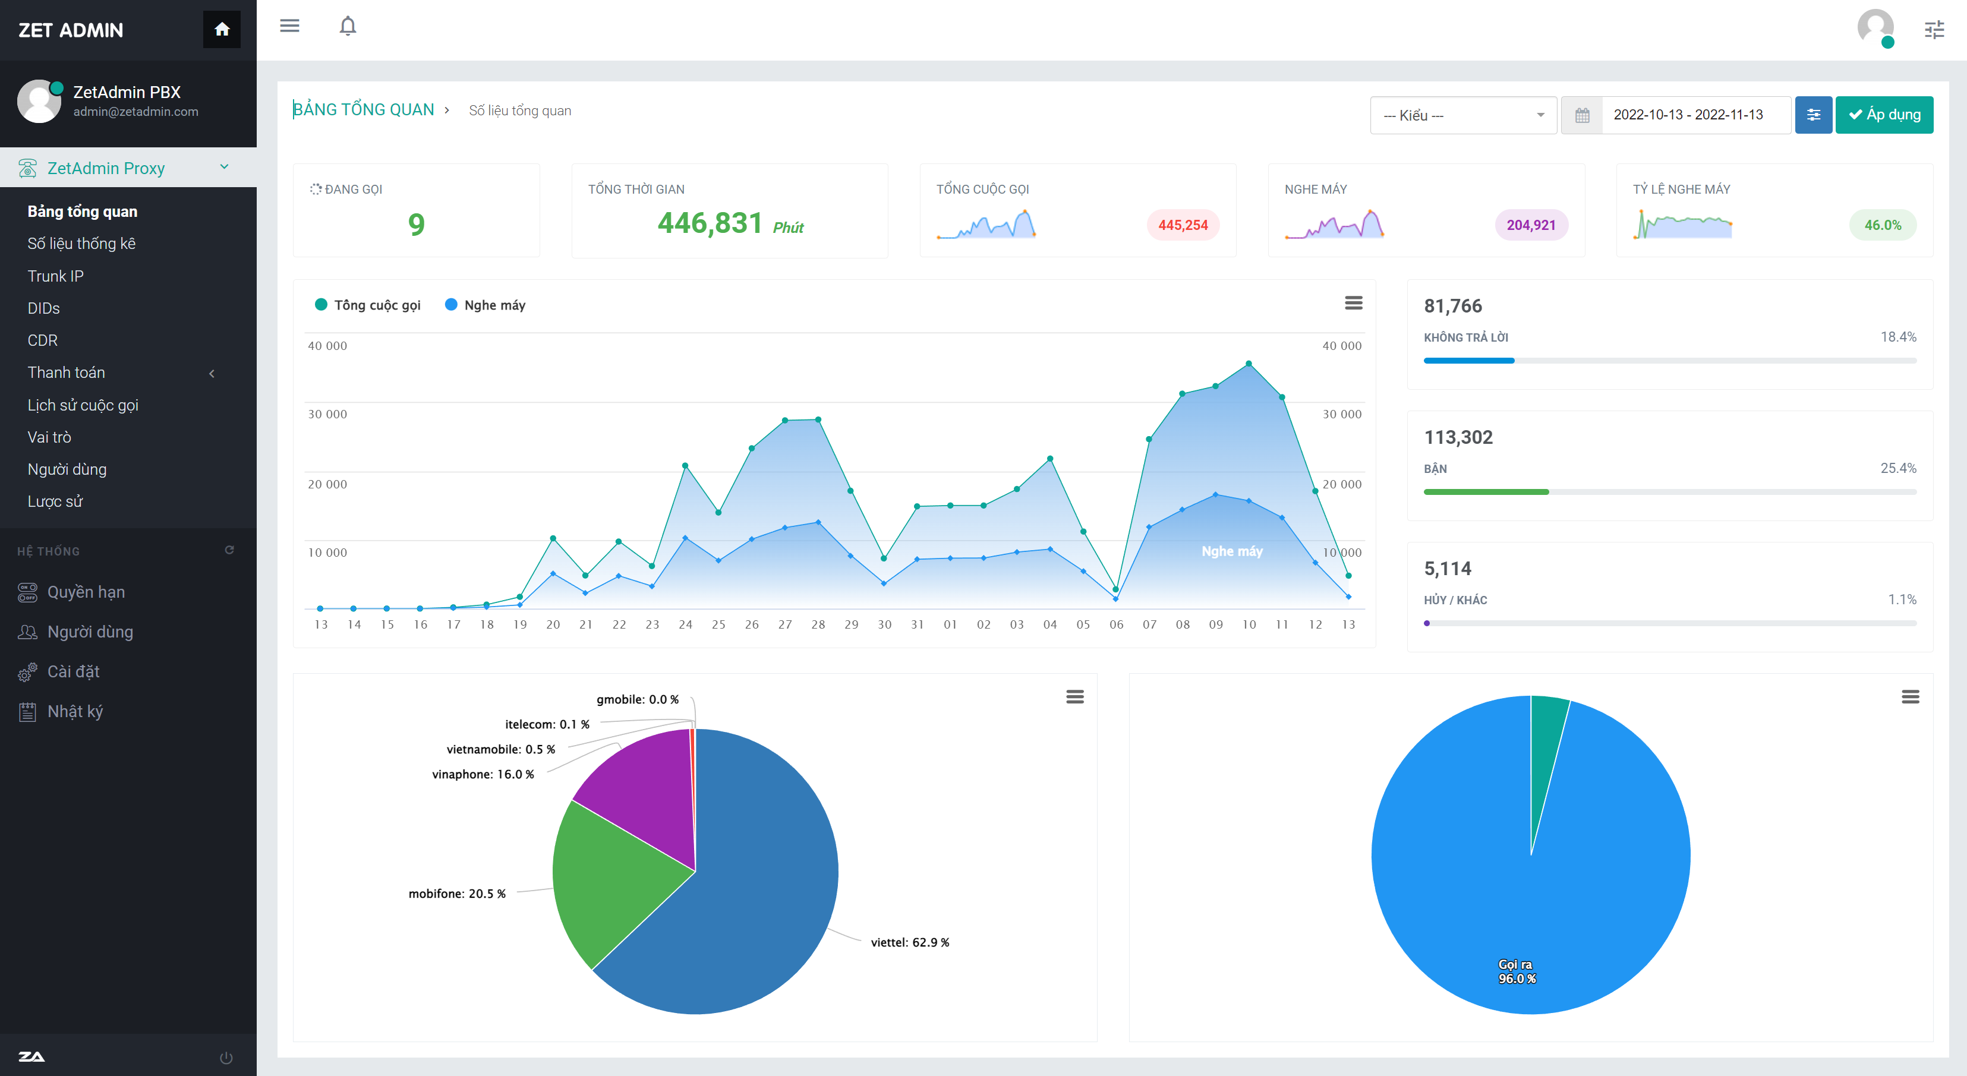Open the carrier pie chart menu icon
The image size is (1967, 1076).
tap(1074, 696)
